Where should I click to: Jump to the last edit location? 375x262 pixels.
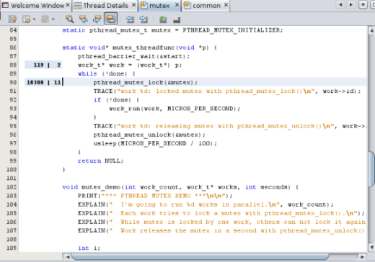[12, 19]
